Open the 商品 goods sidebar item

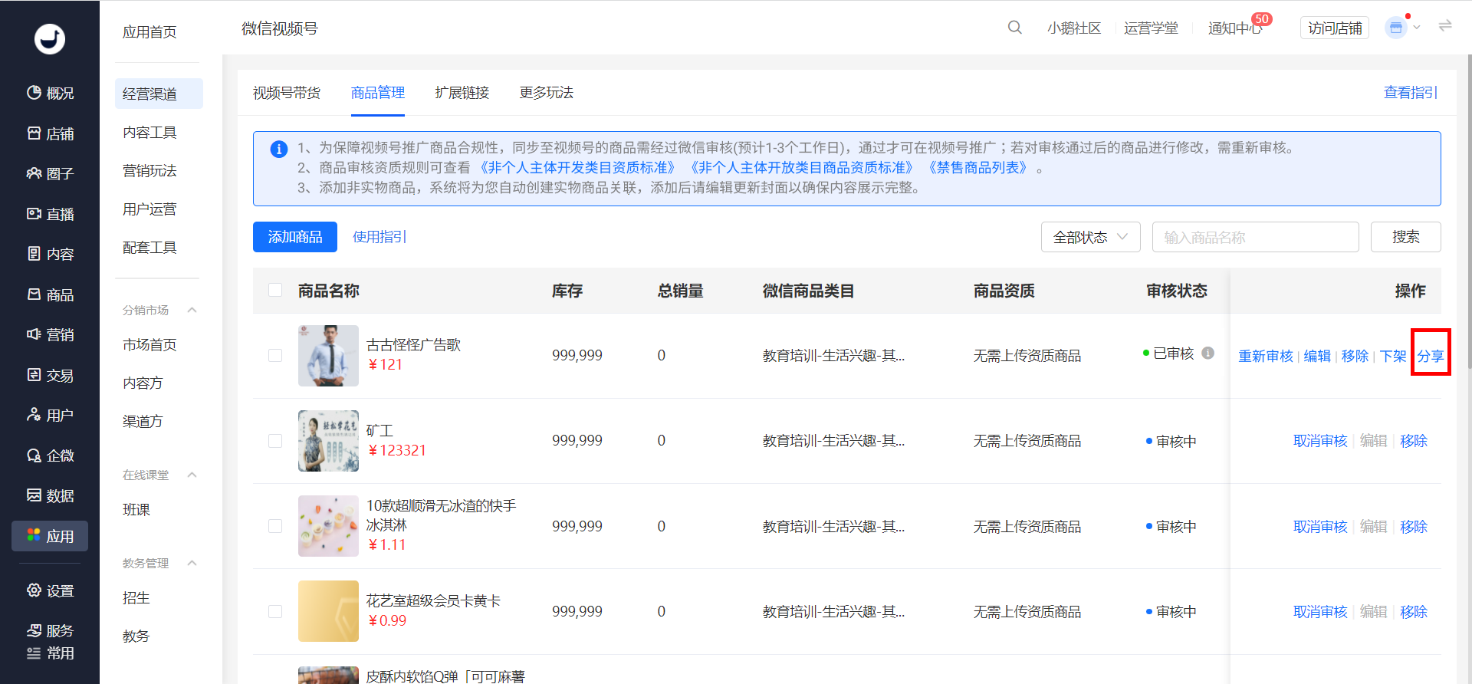(x=50, y=295)
